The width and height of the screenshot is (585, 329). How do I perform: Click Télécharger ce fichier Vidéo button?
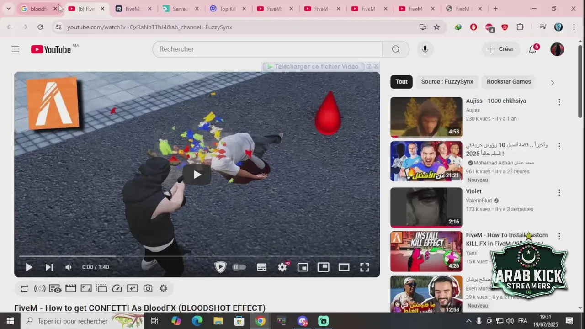coord(313,67)
